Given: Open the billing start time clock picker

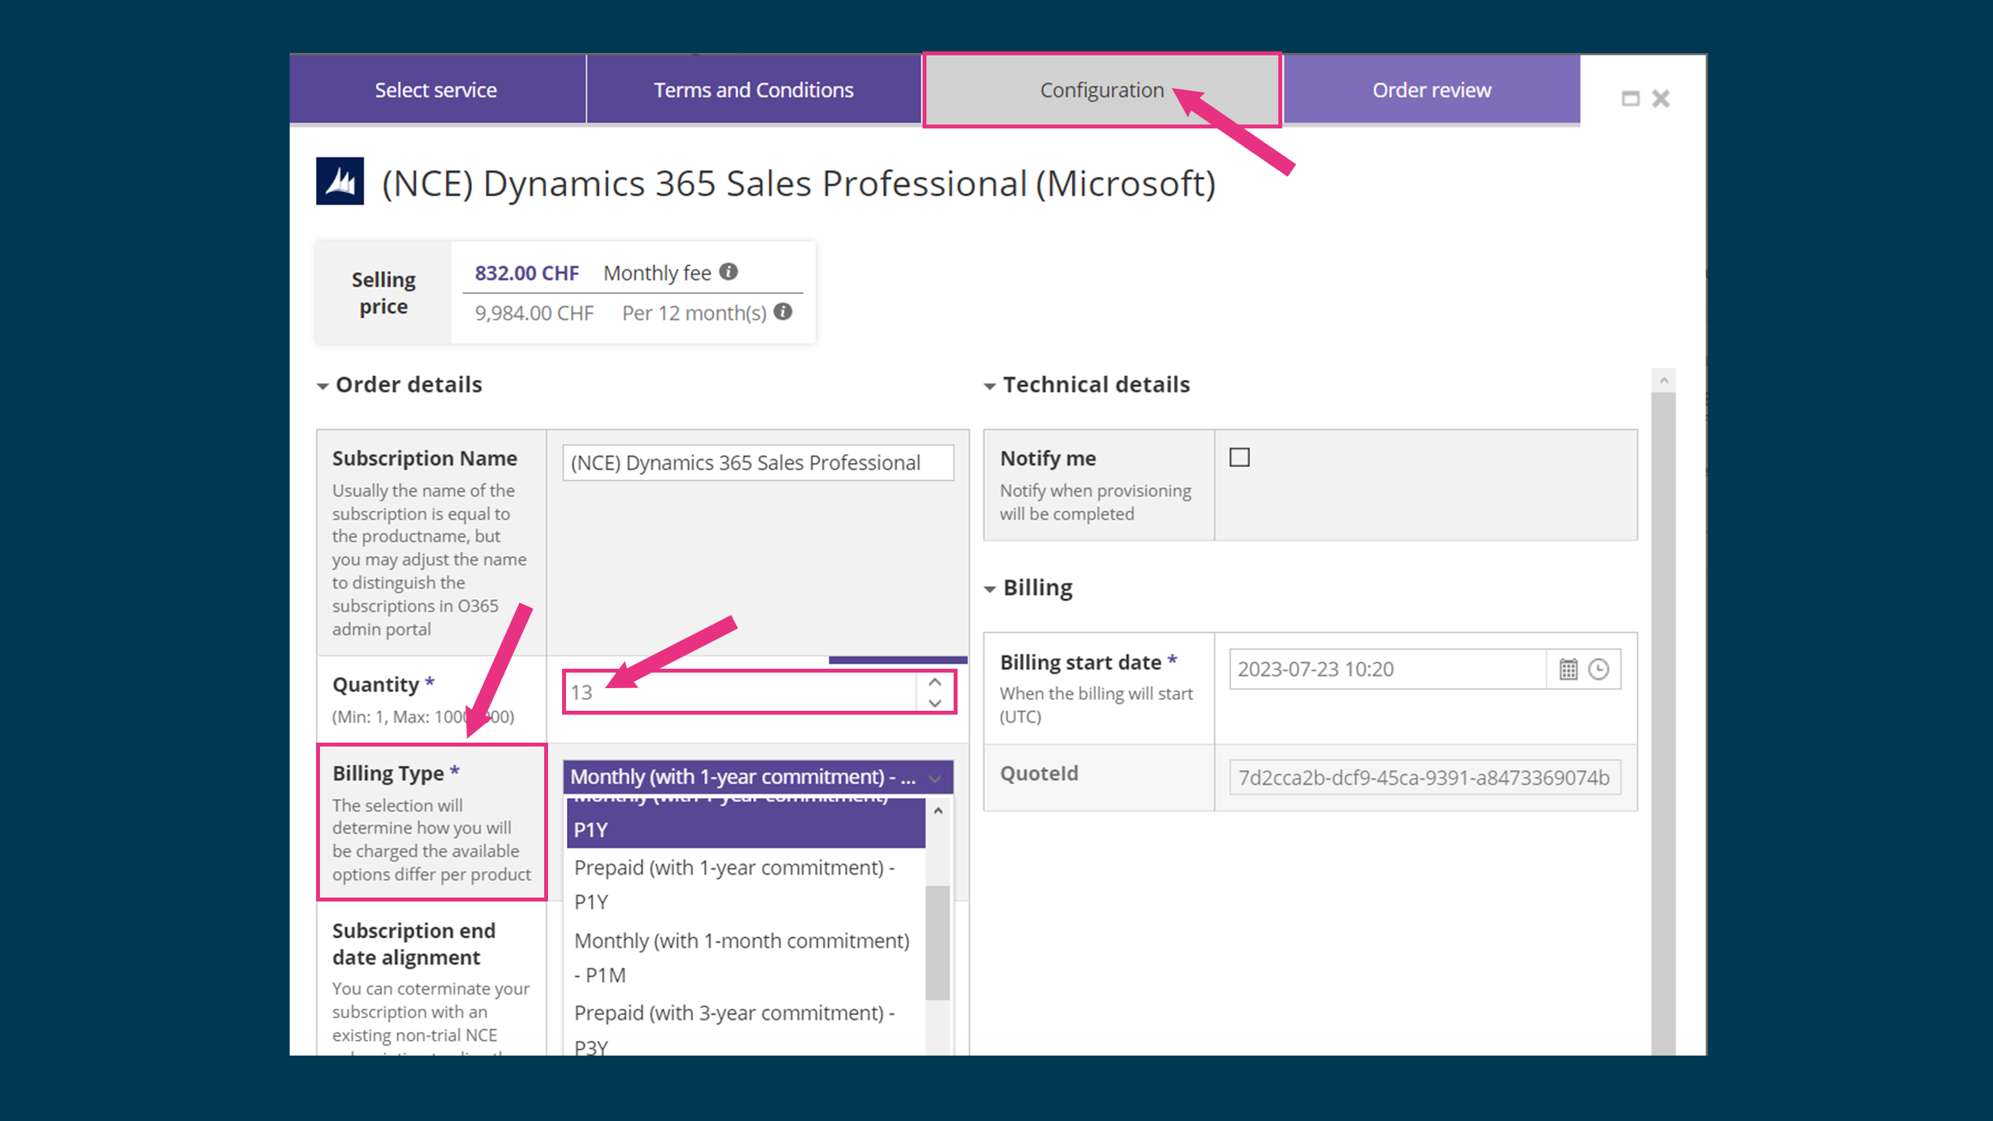Looking at the screenshot, I should 1598,669.
